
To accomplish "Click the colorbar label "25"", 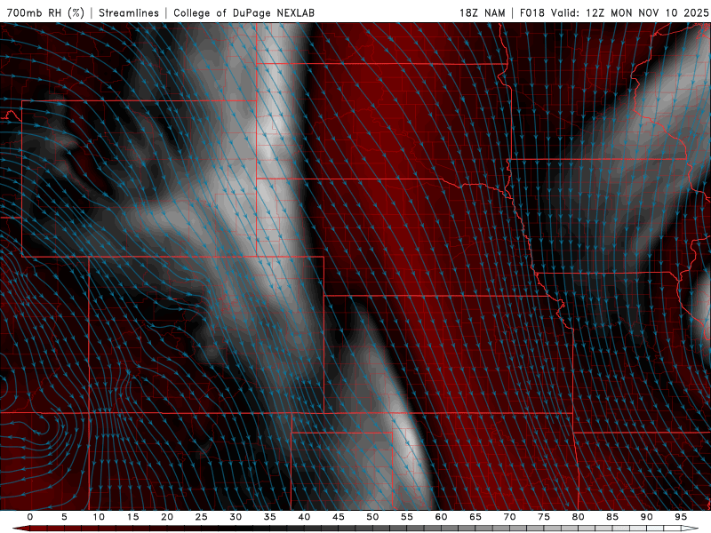I will pyautogui.click(x=202, y=517).
